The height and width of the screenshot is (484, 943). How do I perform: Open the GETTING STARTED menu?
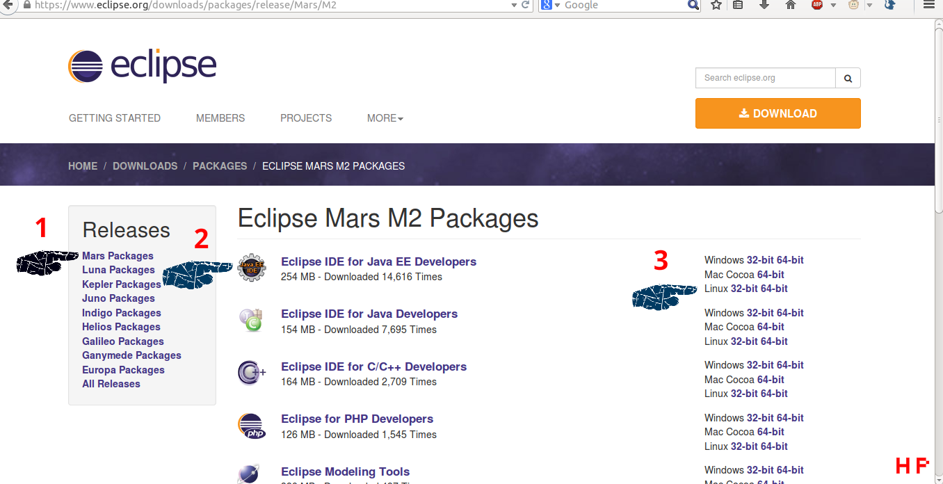point(115,118)
